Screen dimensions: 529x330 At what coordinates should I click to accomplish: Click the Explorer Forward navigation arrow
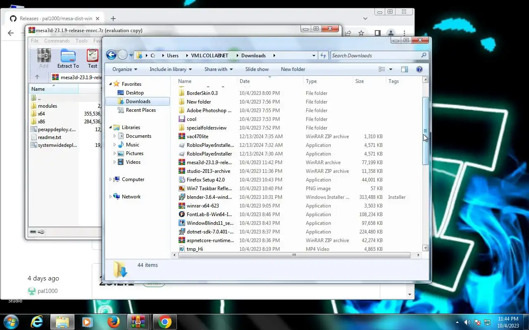(122, 55)
